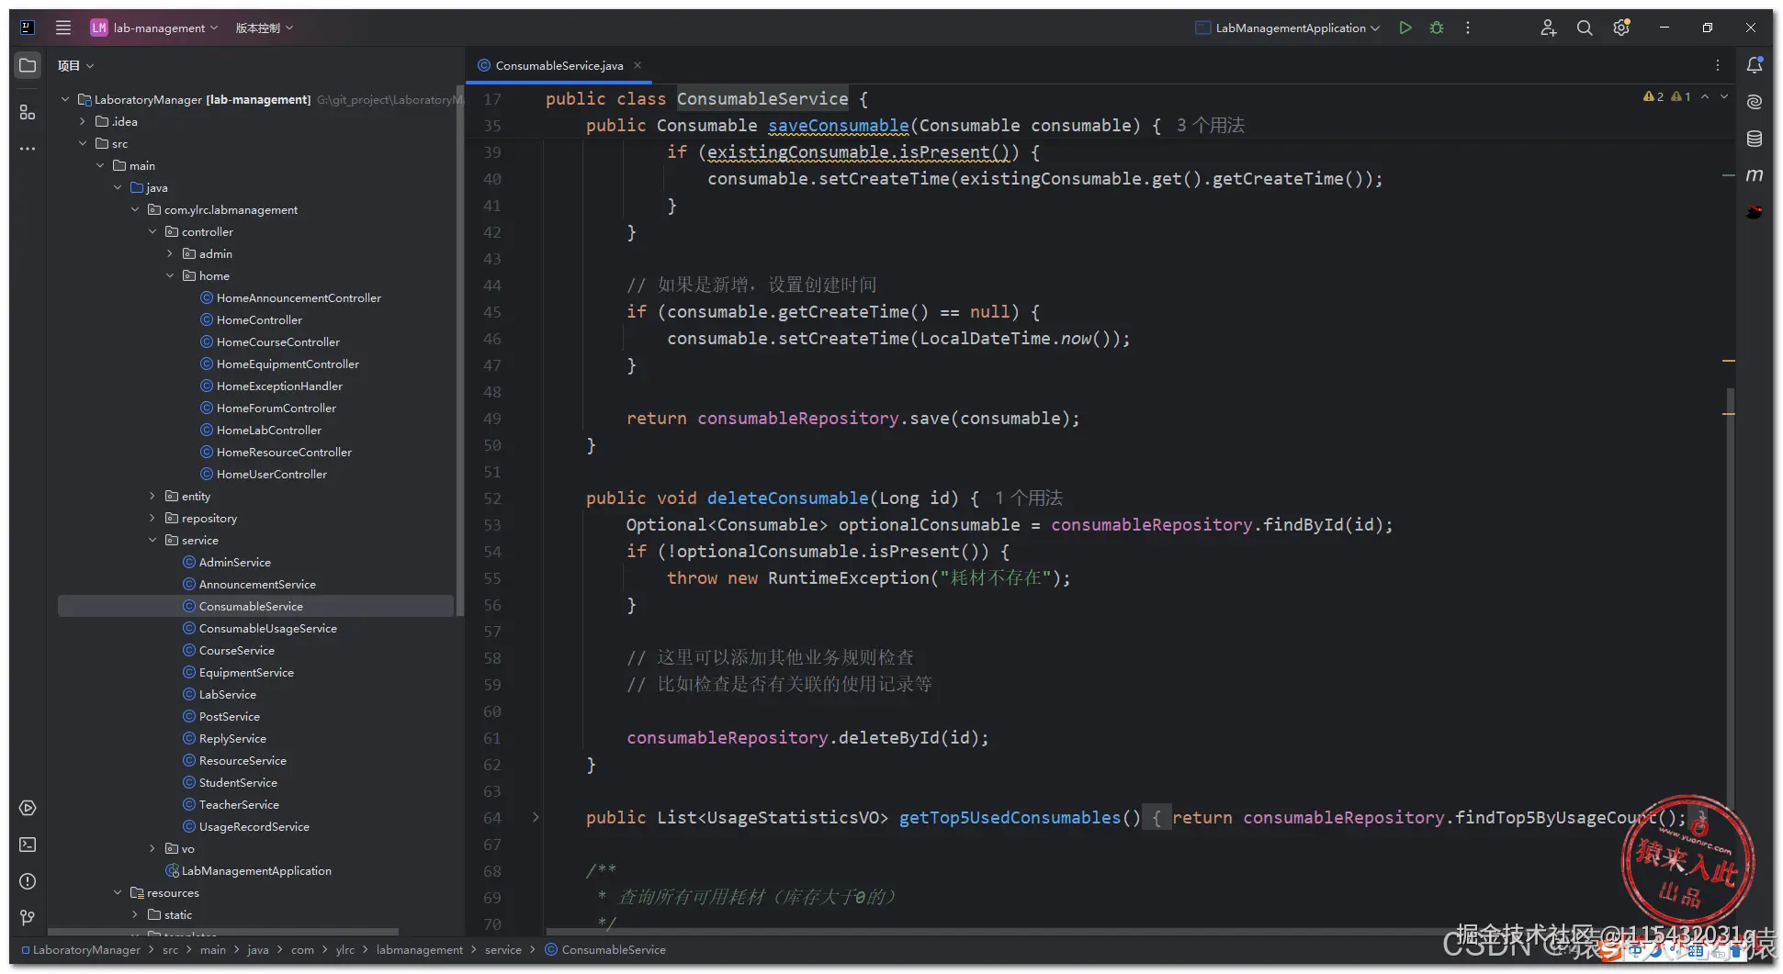Open the 项目 view selector dropdown
Viewport: 1783px width, 974px height.
[75, 65]
